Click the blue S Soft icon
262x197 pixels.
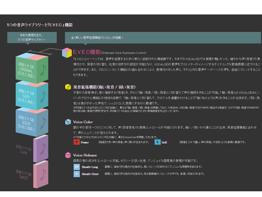157,142
